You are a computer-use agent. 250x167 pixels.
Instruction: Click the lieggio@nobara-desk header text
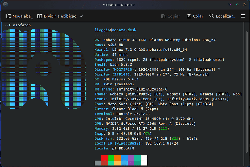116,30
